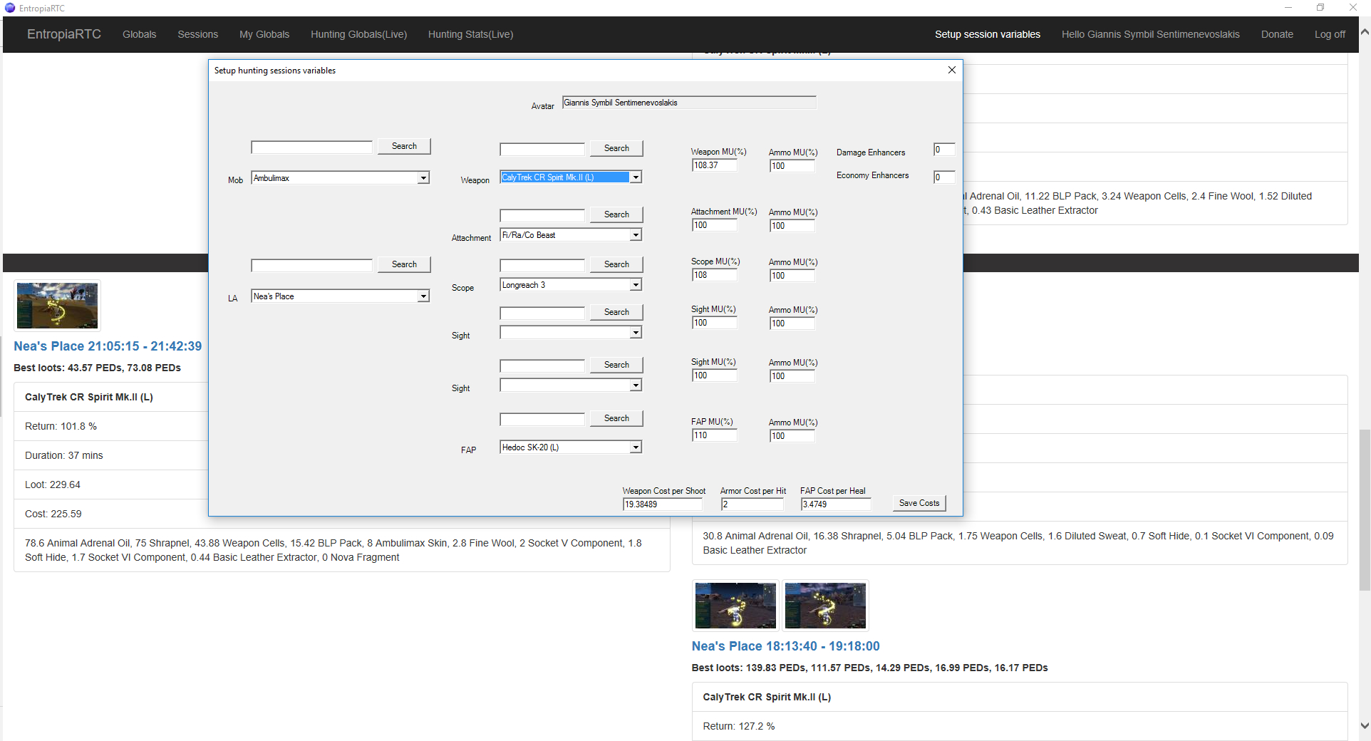This screenshot has height=741, width=1371.
Task: Click Ammo MU(%) field next to Weapon MU
Action: pos(792,166)
